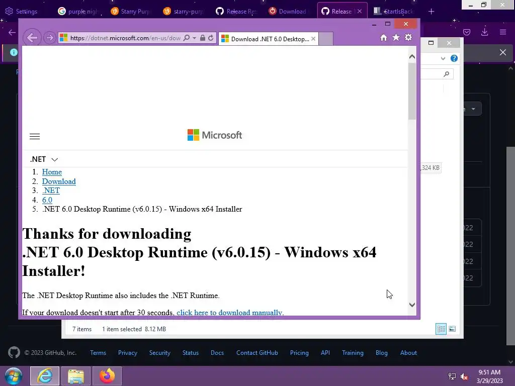Open a new blank IE tab
Image resolution: width=515 pixels, height=386 pixels.
[x=326, y=39]
